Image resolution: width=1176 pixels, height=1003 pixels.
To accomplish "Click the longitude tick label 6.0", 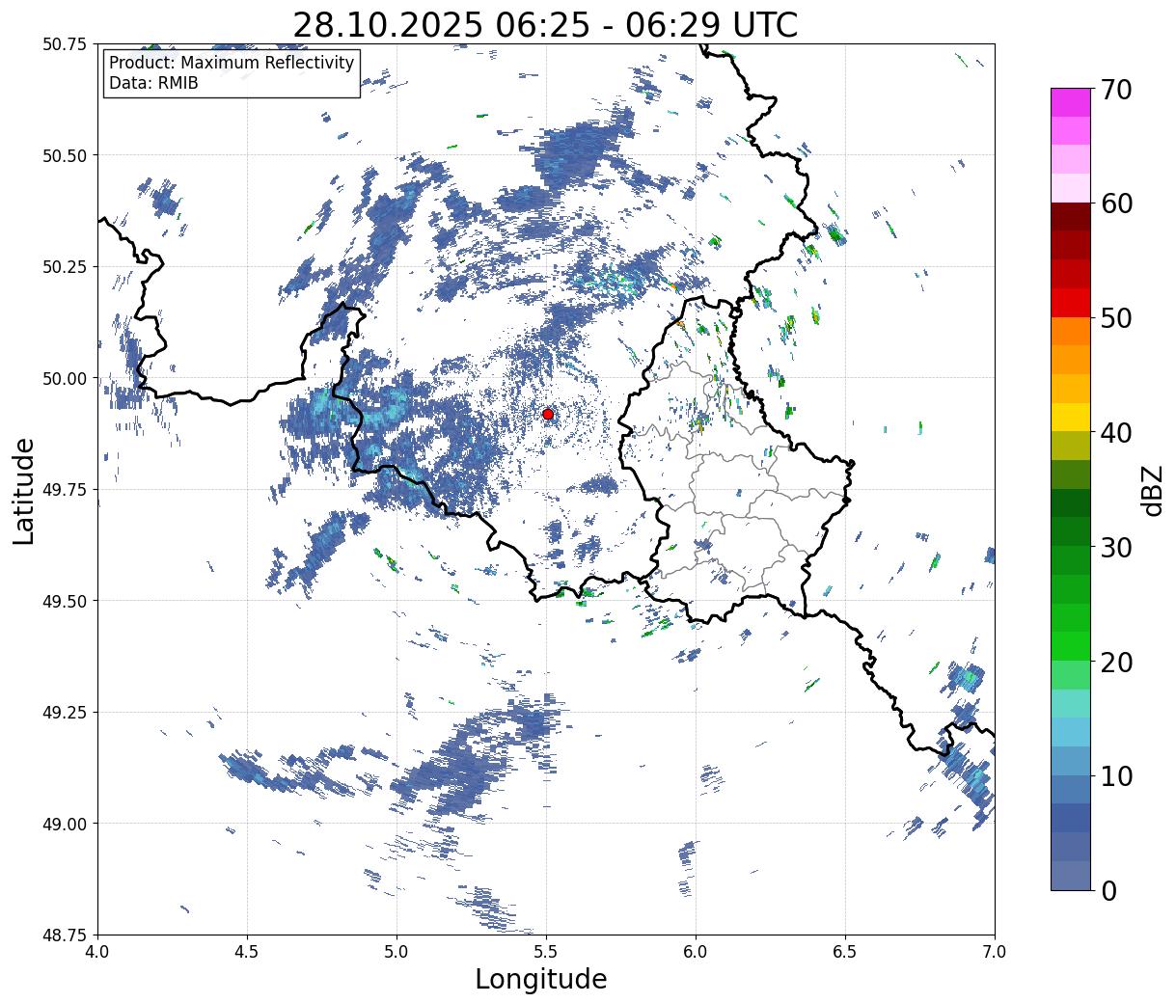I will pyautogui.click(x=696, y=952).
